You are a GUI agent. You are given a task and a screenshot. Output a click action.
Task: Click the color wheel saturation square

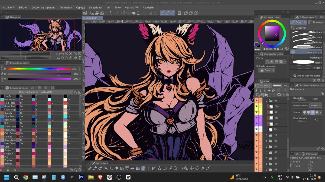tap(272, 33)
